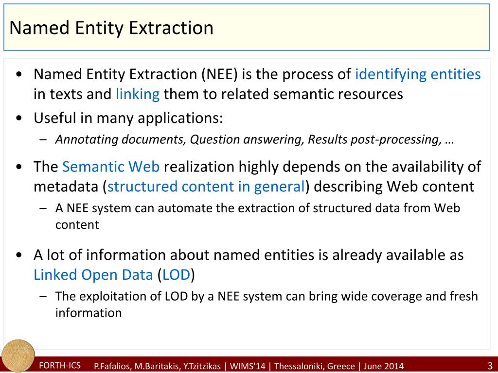498x373 pixels.
Task: Click 'Thessaloniki, Greece' in the footer
Action: [x=315, y=366]
